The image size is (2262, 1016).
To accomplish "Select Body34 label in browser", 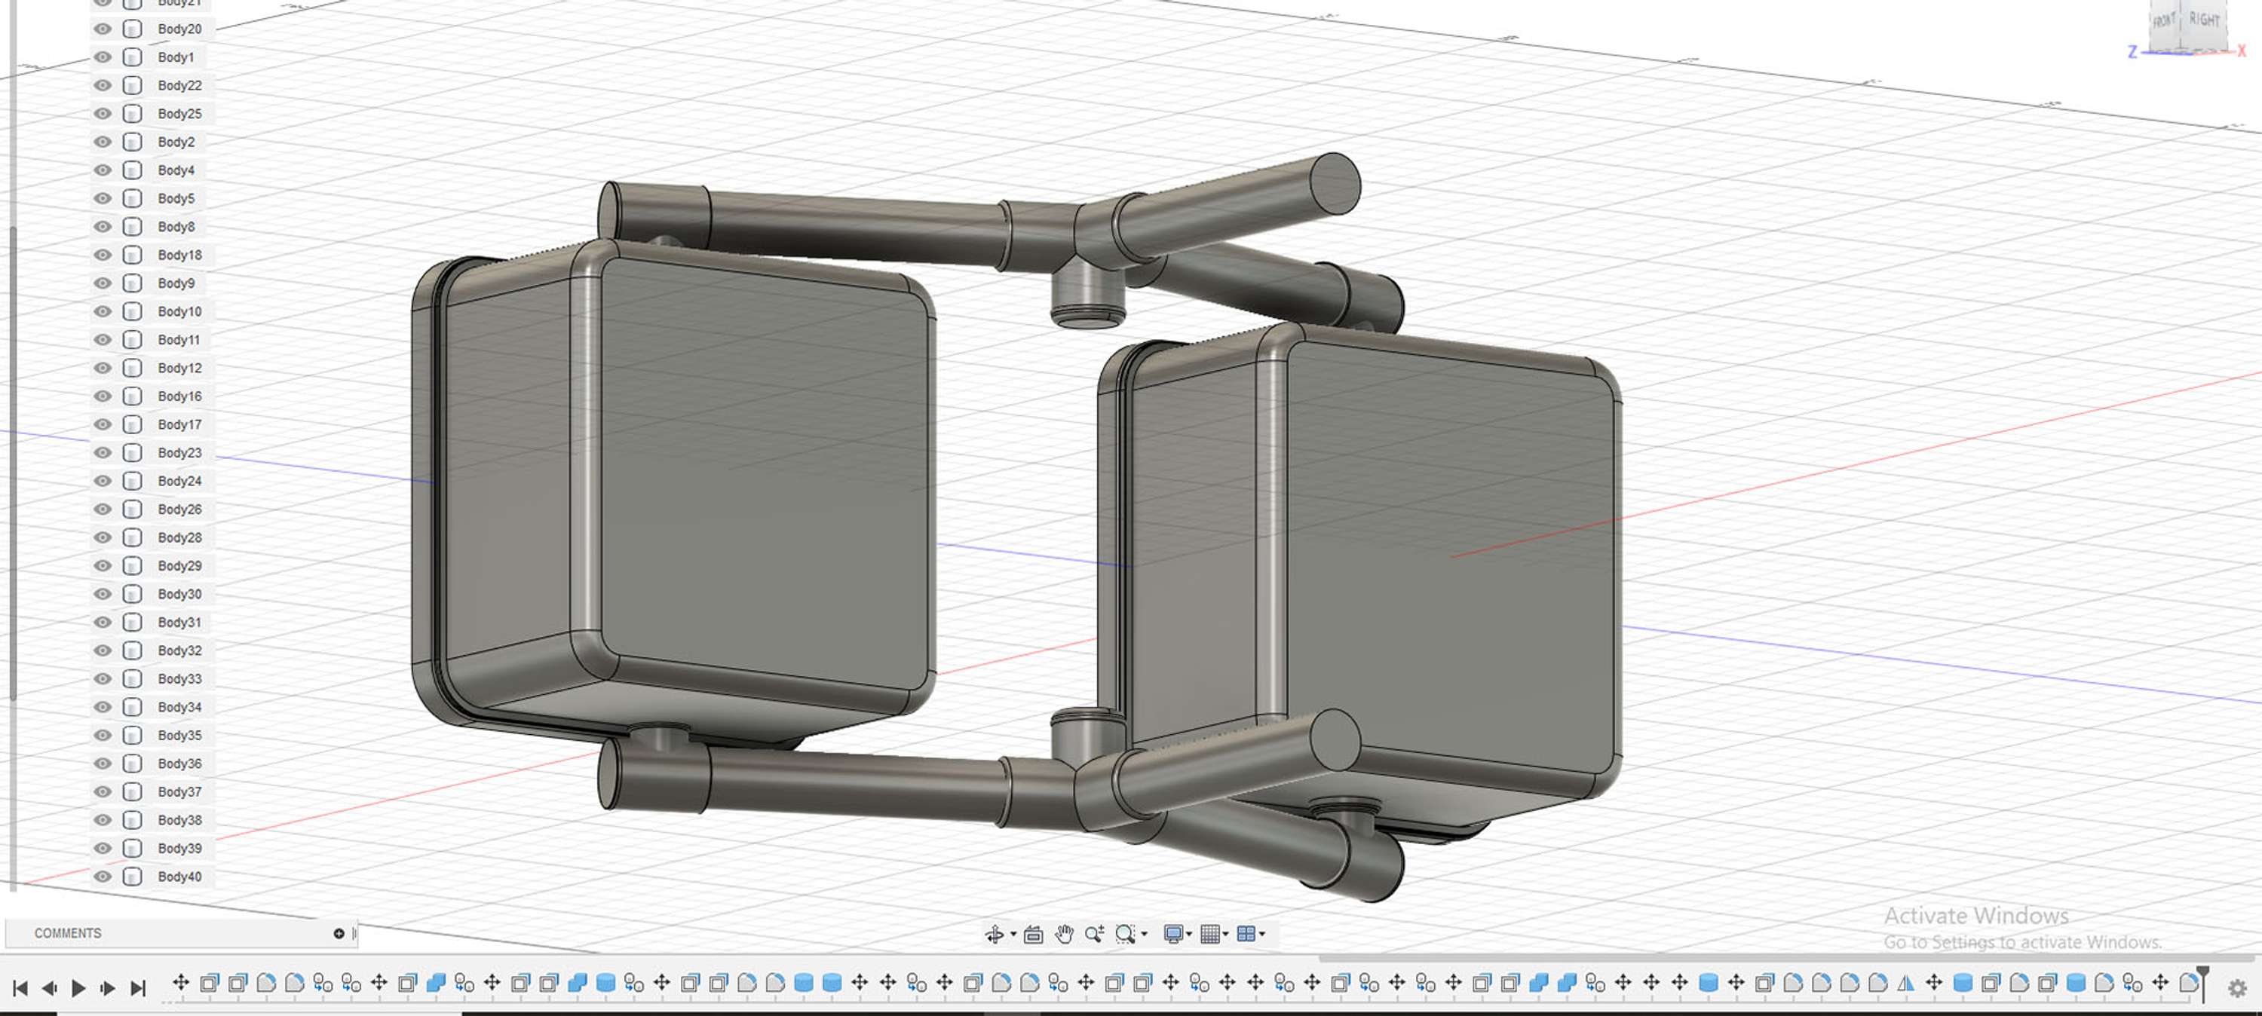I will 179,707.
